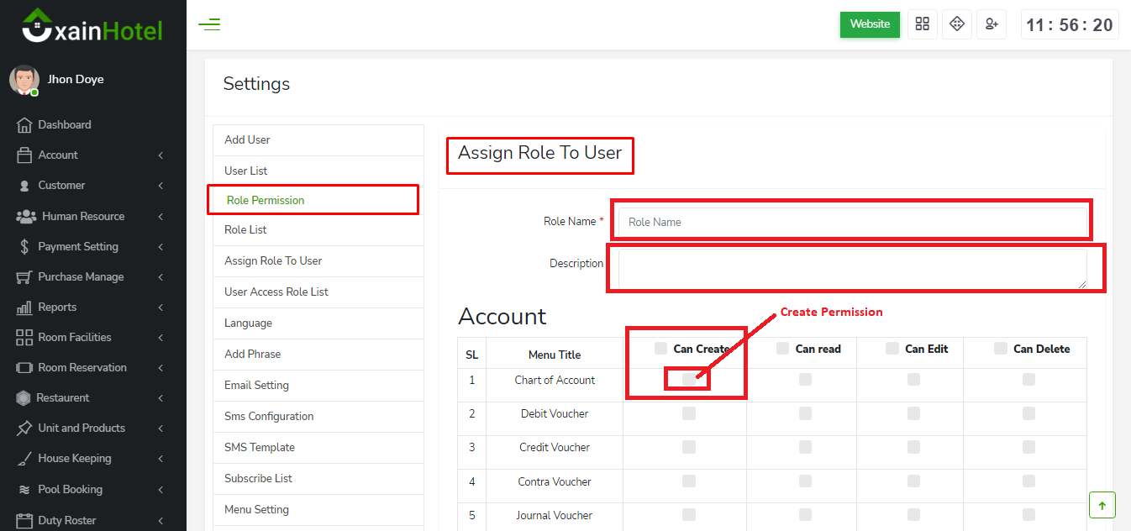Toggle the Can read header checkbox

pyautogui.click(x=782, y=349)
